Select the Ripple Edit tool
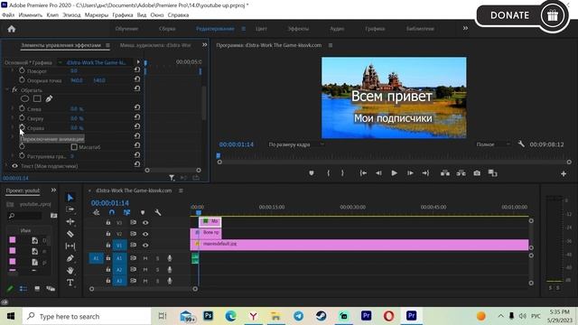 click(70, 221)
